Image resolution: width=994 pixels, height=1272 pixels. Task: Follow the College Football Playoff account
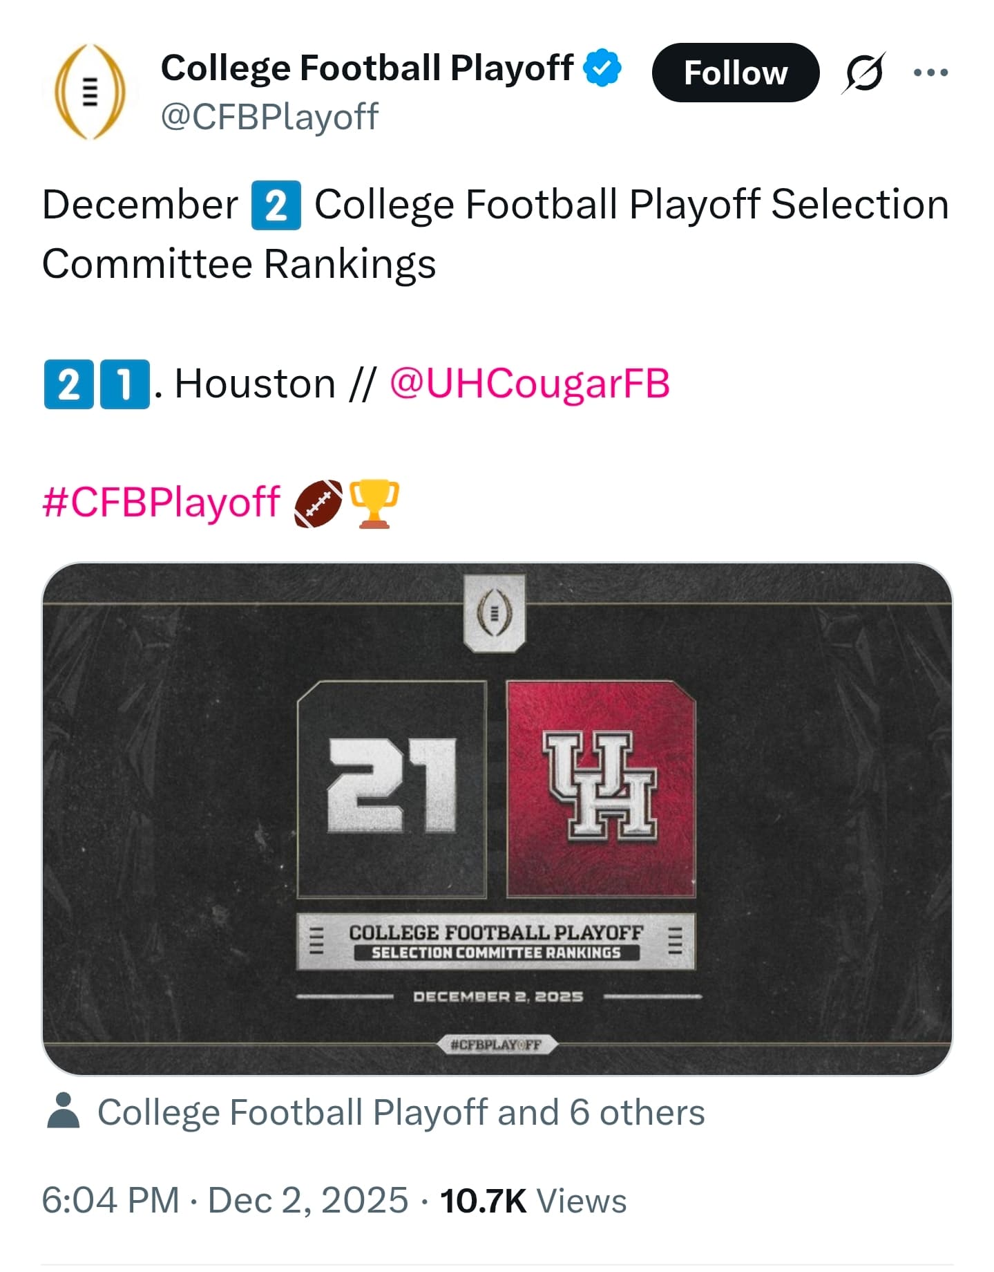(x=735, y=73)
